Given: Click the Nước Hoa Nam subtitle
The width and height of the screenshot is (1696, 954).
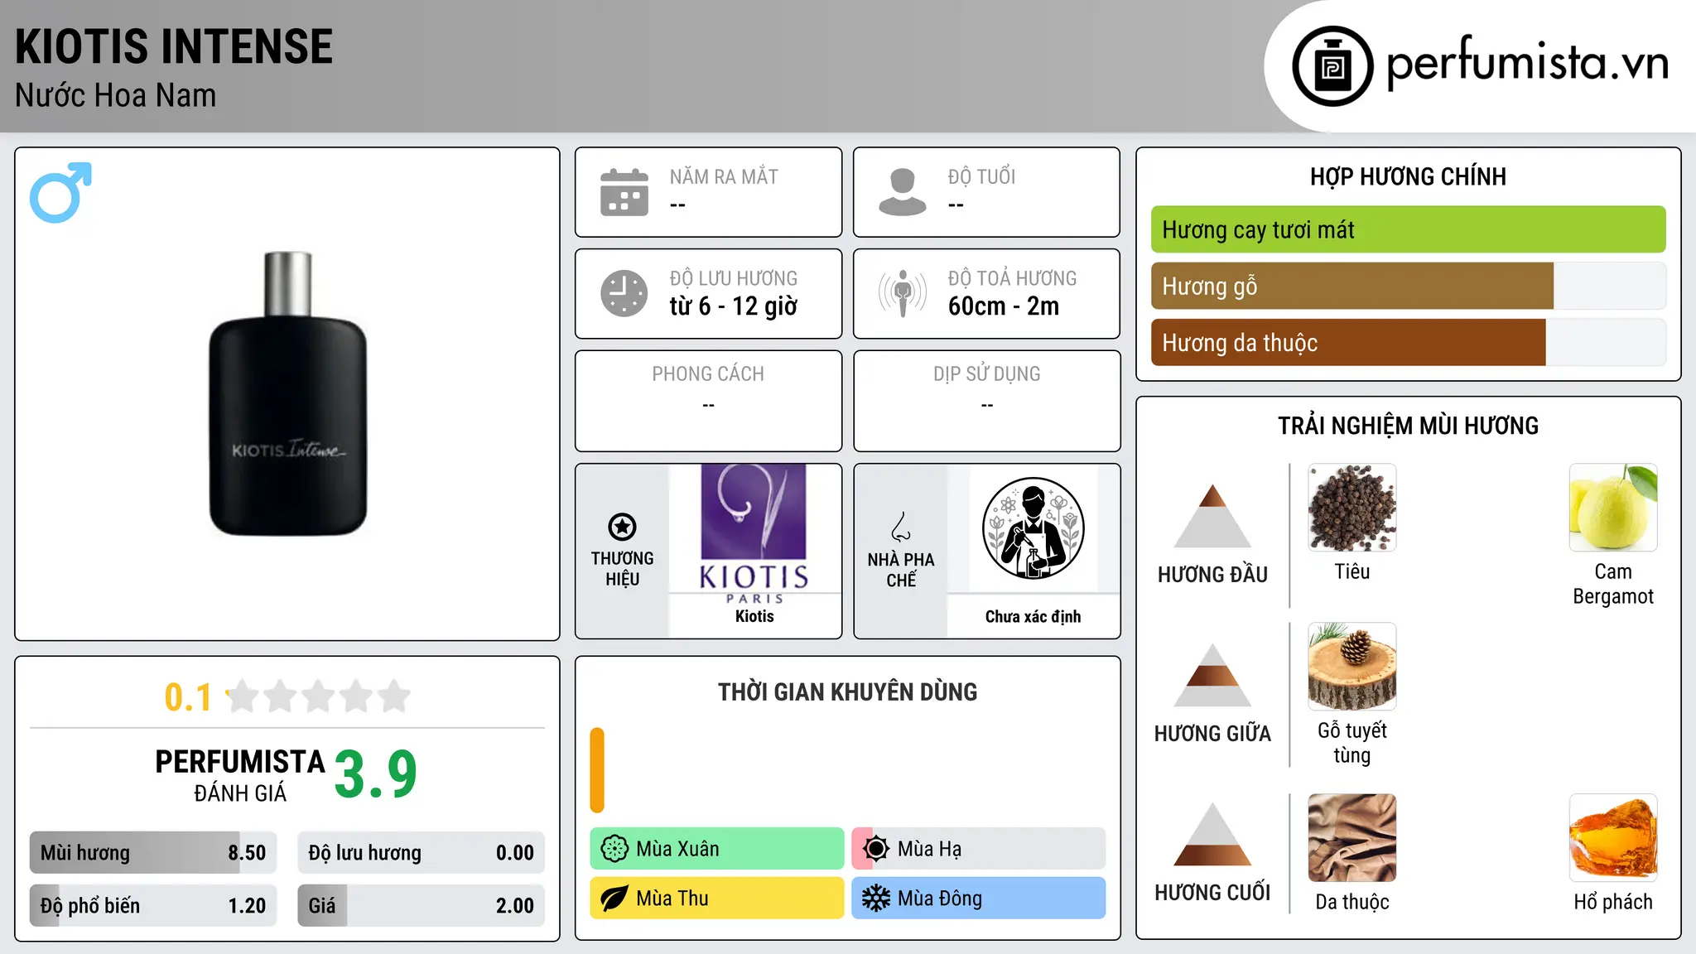Looking at the screenshot, I should pos(115,95).
